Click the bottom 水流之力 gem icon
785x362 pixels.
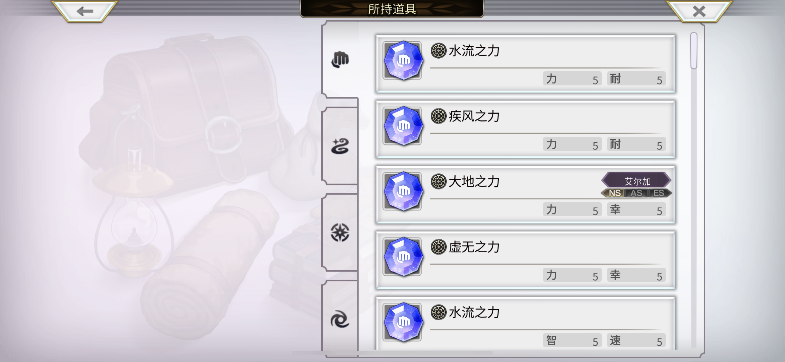click(402, 322)
